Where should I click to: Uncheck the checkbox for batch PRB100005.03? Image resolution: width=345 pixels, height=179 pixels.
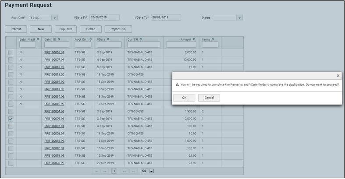tap(11, 119)
